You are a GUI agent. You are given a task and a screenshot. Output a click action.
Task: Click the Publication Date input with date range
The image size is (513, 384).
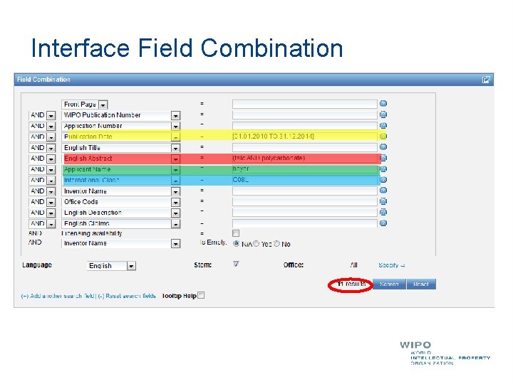305,137
